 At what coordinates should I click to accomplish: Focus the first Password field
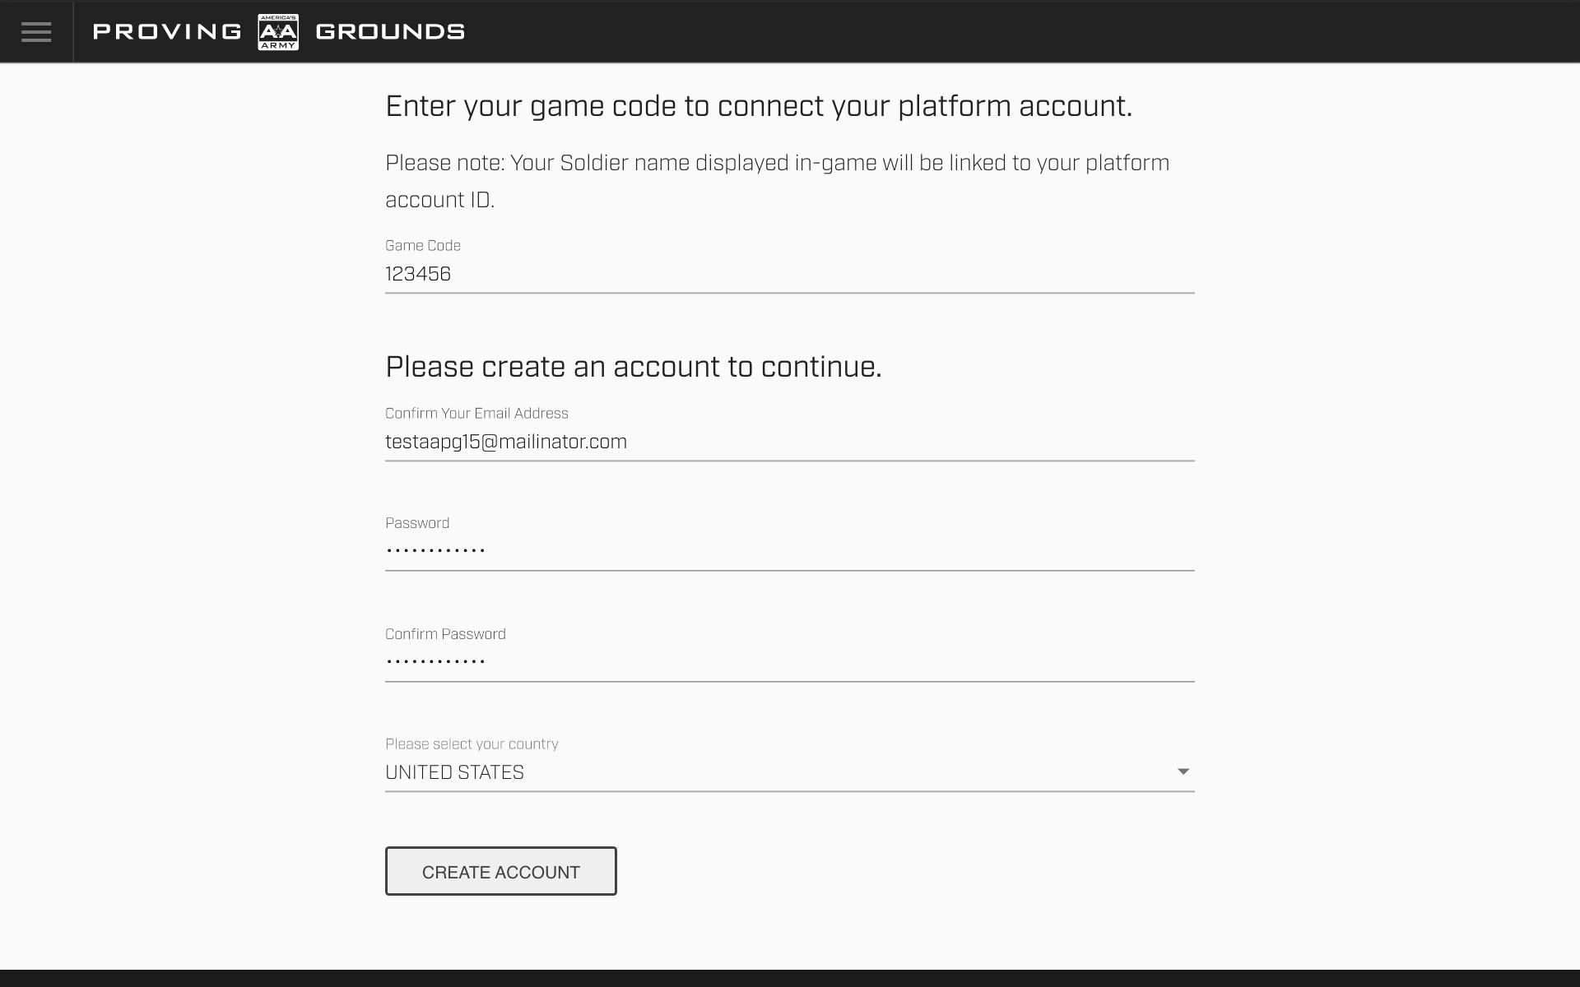(788, 550)
